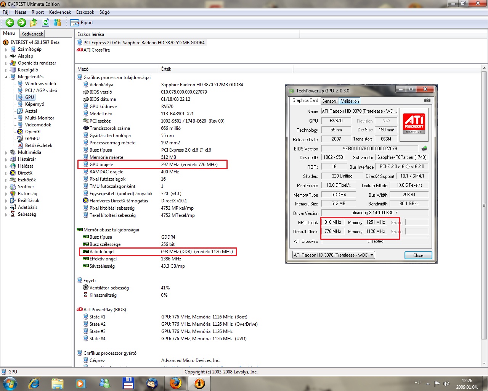Expand the Operációs rendszer tree node
This screenshot has height=391, width=488.
(x=6, y=63)
